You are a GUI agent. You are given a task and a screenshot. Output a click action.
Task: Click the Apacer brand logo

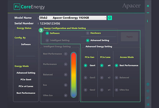131,6
